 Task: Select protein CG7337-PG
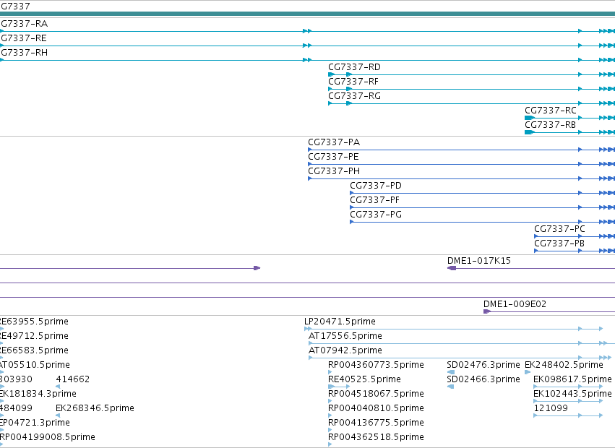coord(376,215)
